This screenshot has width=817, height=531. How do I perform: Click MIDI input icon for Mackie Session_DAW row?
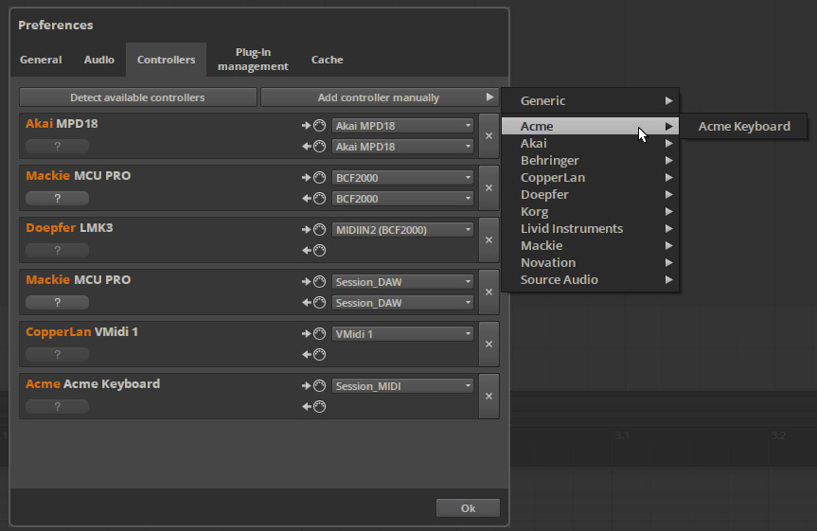coord(313,282)
